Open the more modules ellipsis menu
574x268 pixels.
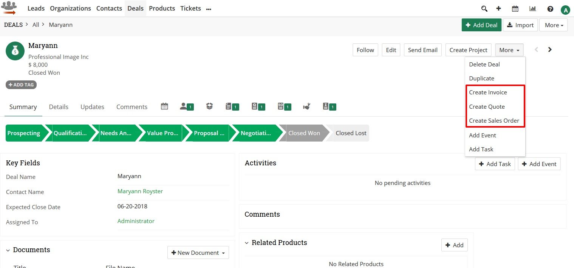[209, 9]
